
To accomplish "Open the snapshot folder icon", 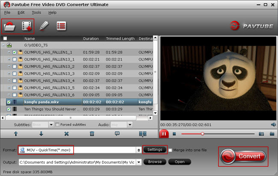I will tap(272, 134).
